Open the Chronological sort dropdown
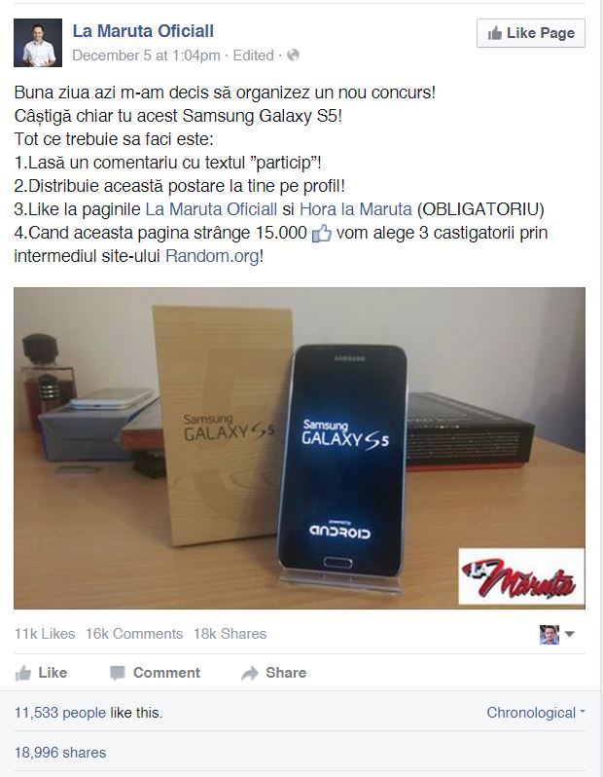The height and width of the screenshot is (777, 603). (x=536, y=713)
